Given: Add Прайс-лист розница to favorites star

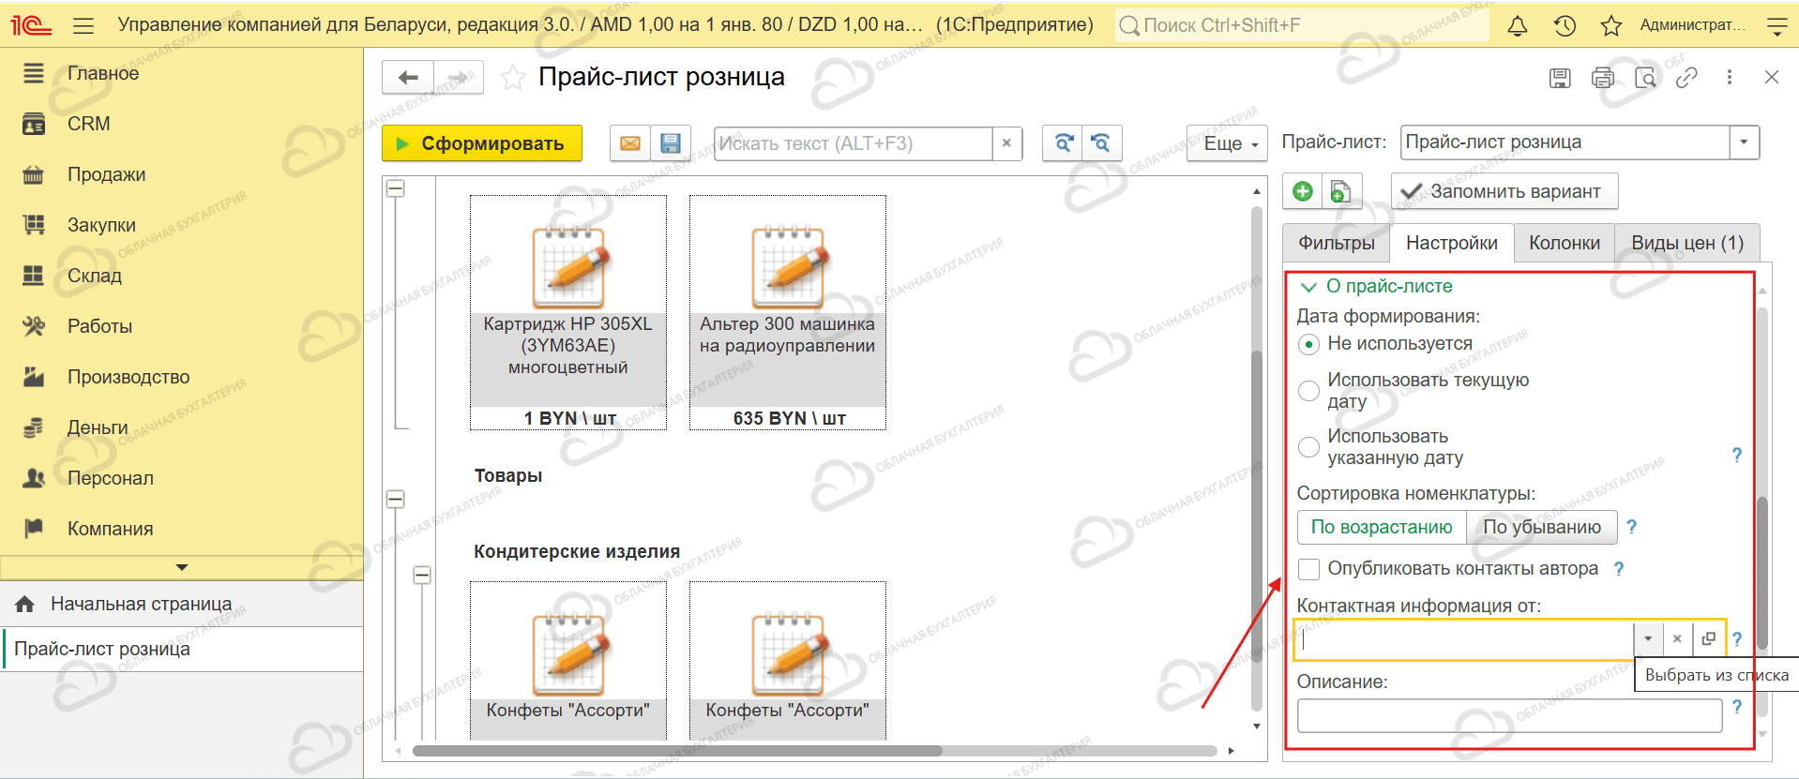Looking at the screenshot, I should (x=512, y=78).
